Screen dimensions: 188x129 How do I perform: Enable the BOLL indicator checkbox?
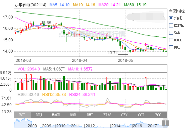[x=171, y=40]
